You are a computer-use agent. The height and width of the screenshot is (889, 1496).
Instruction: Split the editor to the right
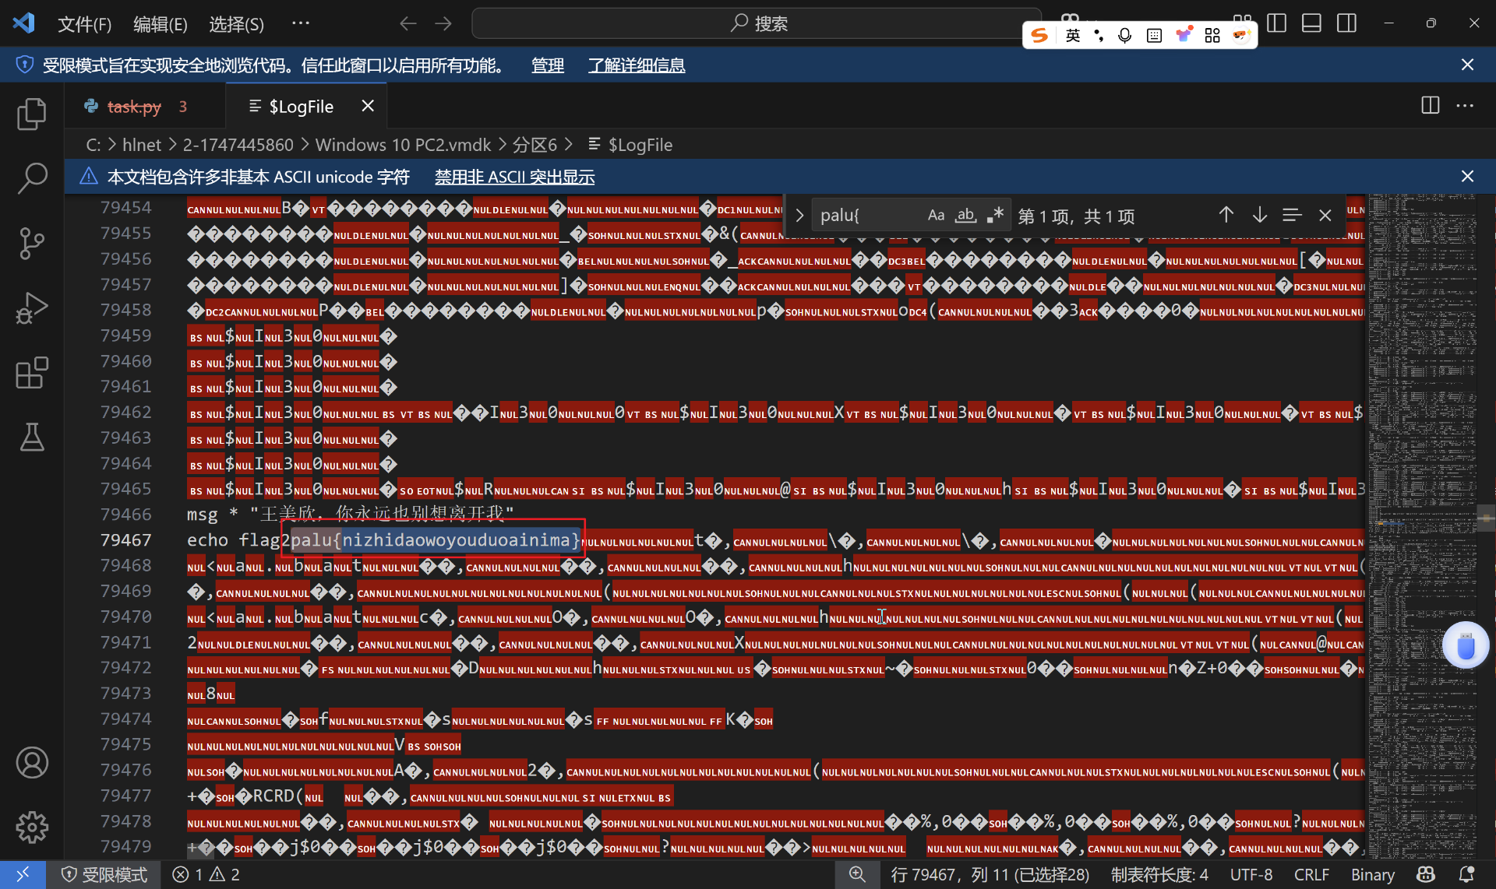(1430, 106)
